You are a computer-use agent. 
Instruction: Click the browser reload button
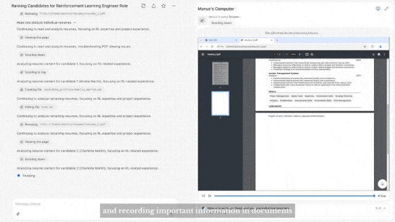212,47
